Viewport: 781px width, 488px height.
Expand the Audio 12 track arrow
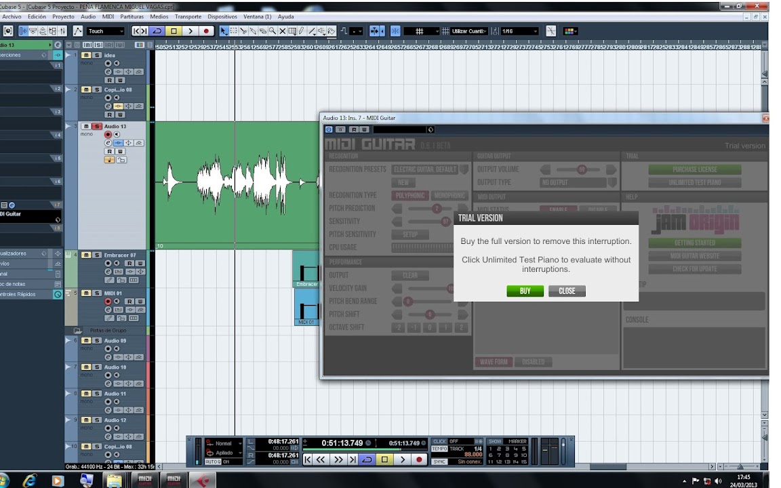(68, 420)
